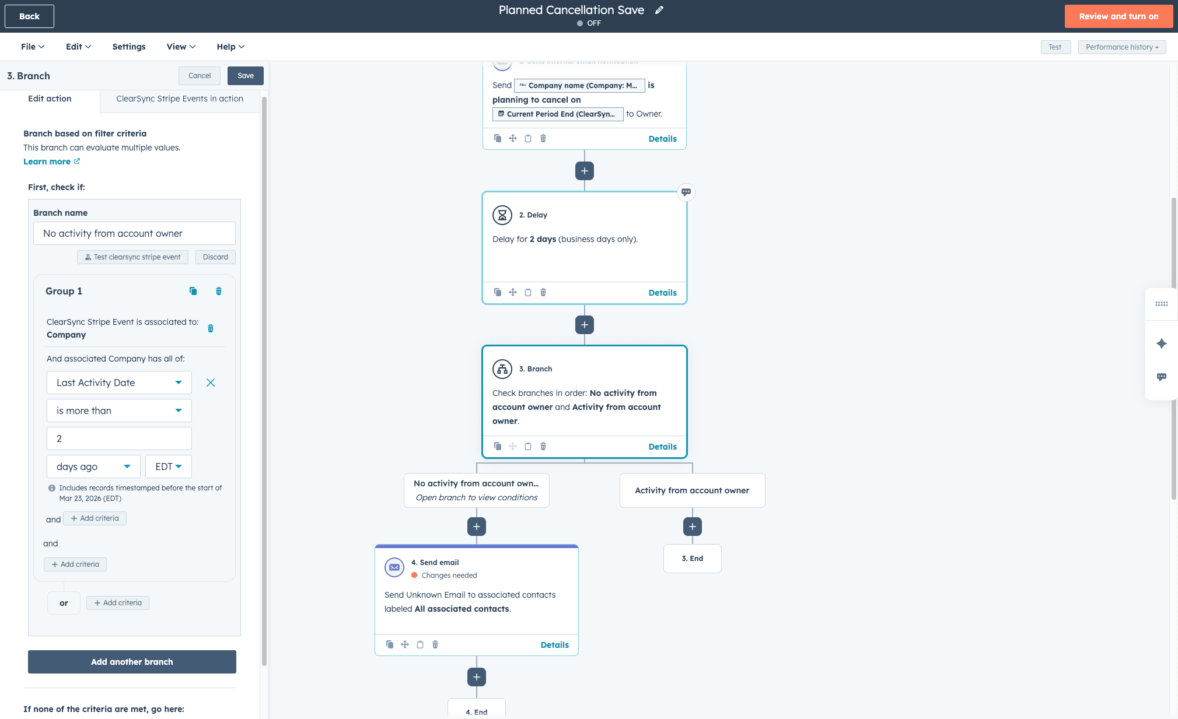Click the move icon on Send email action
The image size is (1178, 719).
pos(405,644)
